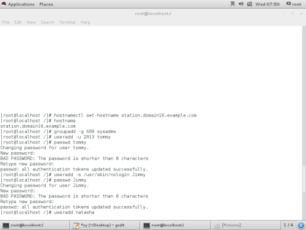Click the 'passwd Jimmy' command line
The width and height of the screenshot is (306, 230).
(x=43, y=180)
